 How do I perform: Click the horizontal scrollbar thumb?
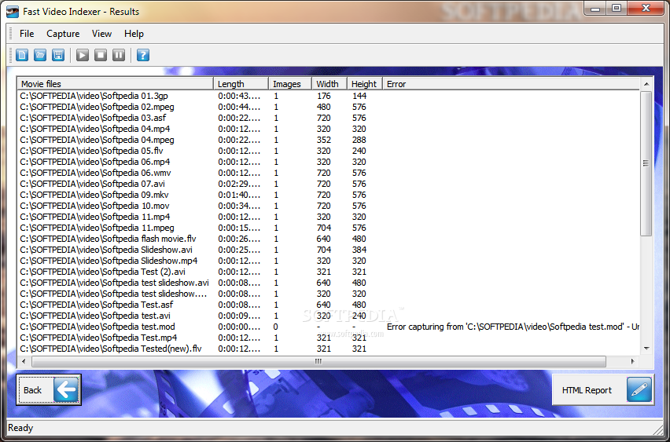coord(318,361)
